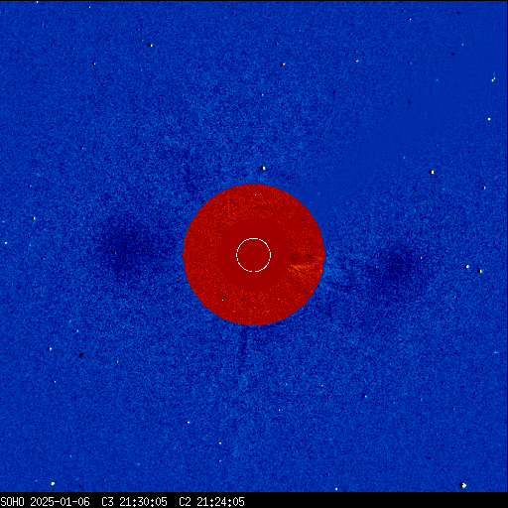Click the C2 21:24:05 timestamp
The image size is (508, 508).
(211, 502)
